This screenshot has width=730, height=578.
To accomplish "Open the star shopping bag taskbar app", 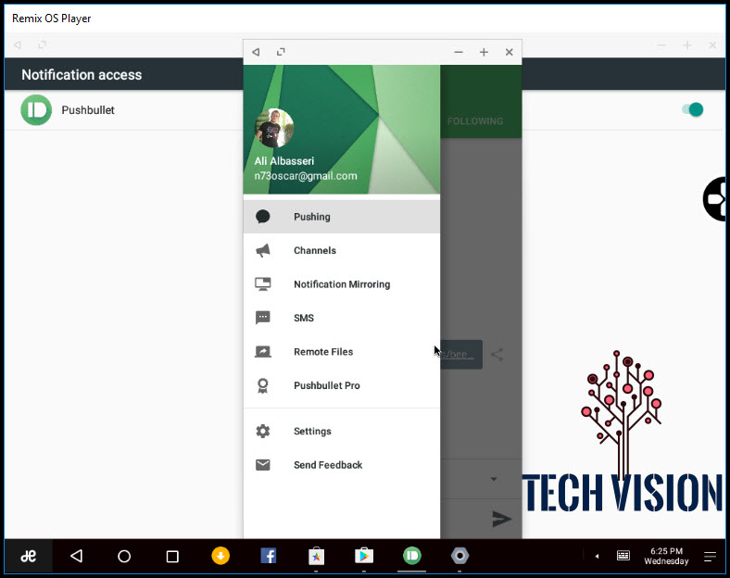I will (x=316, y=556).
